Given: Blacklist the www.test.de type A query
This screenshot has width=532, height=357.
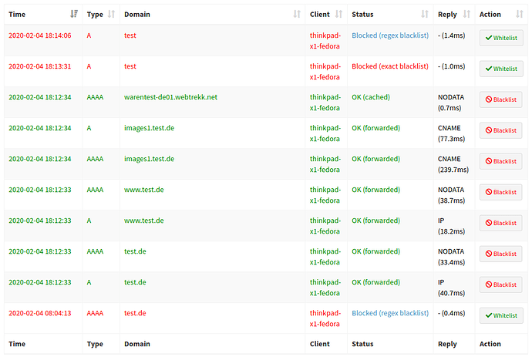Looking at the screenshot, I should point(500,223).
